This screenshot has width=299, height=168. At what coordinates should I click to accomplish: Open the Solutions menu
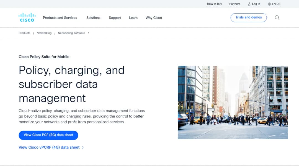click(93, 18)
